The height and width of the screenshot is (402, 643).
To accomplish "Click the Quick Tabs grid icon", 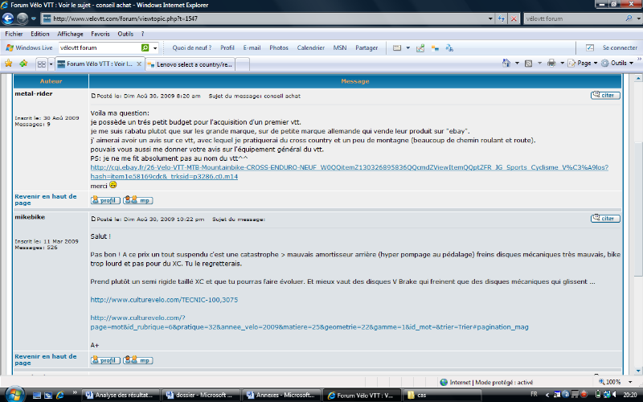I will (42, 64).
